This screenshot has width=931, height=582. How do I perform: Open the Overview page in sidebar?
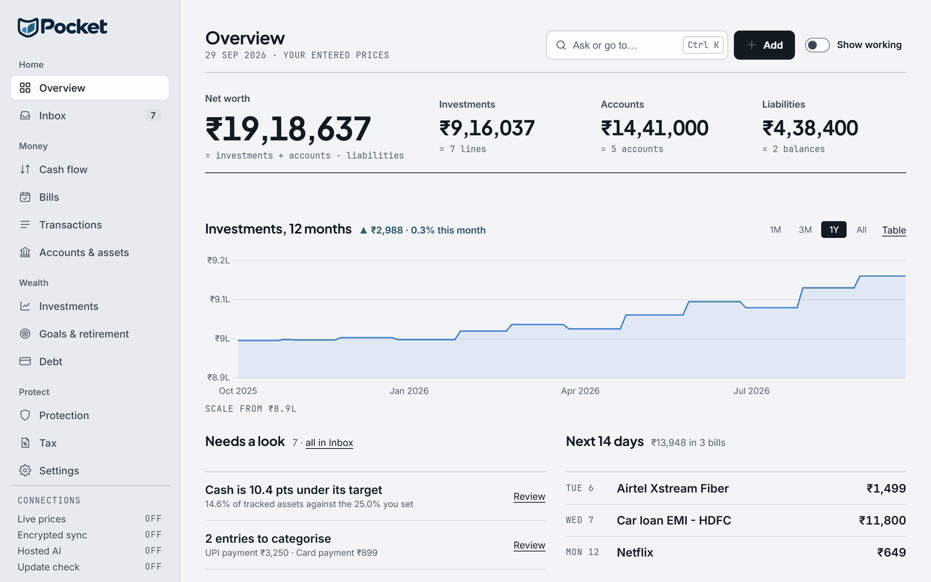pyautogui.click(x=89, y=88)
